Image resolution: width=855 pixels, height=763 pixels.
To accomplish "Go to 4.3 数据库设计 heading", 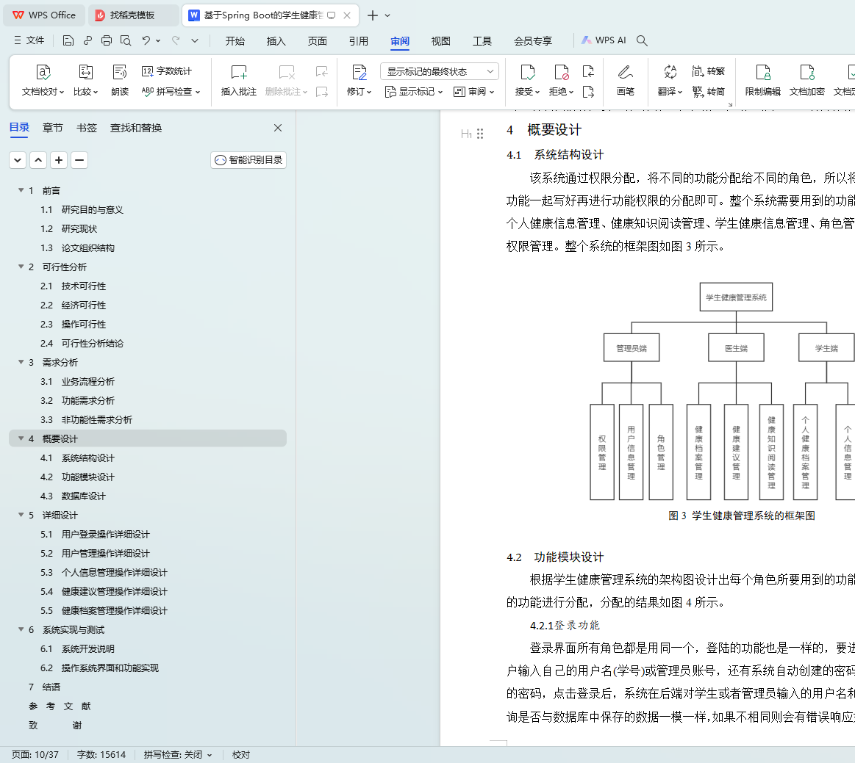I will point(73,496).
